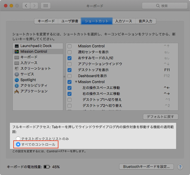Click the help question mark button
The height and width of the screenshot is (175, 190).
[180, 167]
